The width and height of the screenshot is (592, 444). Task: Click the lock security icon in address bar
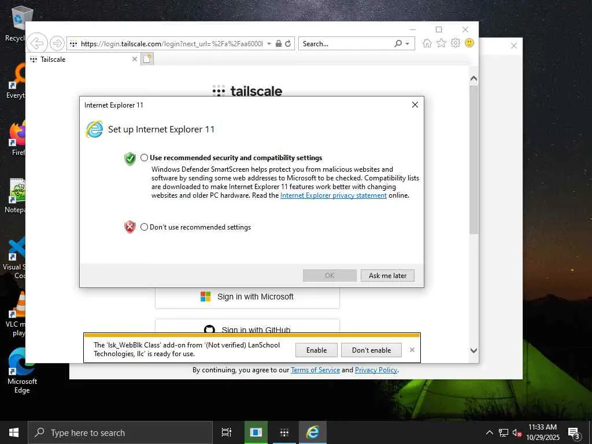pos(278,43)
